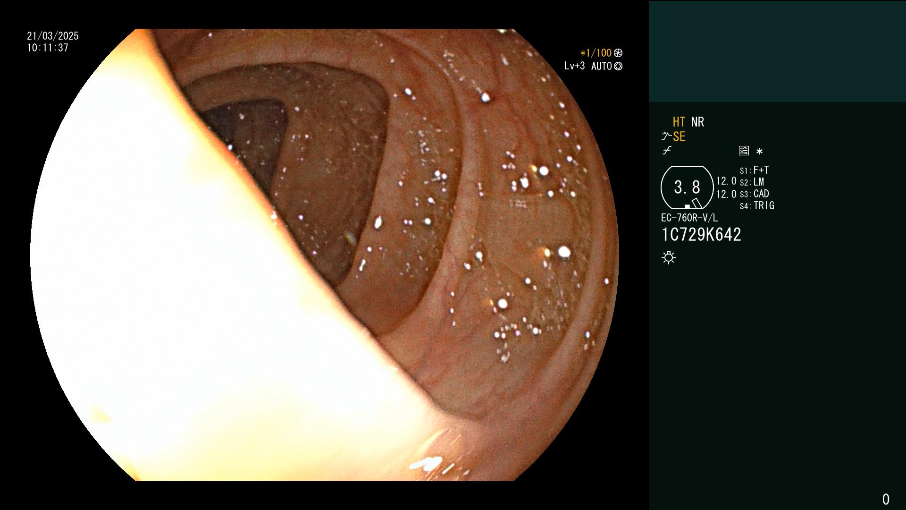Click the shutter speed icon after 1/100
Image resolution: width=906 pixels, height=510 pixels.
(x=618, y=53)
